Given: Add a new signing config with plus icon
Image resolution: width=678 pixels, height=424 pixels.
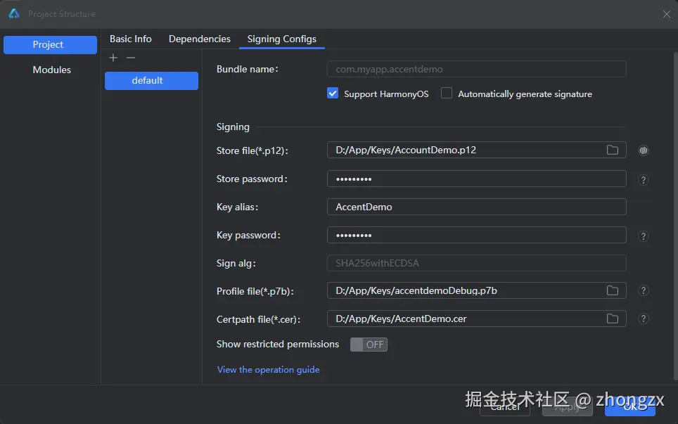Looking at the screenshot, I should click(x=113, y=58).
